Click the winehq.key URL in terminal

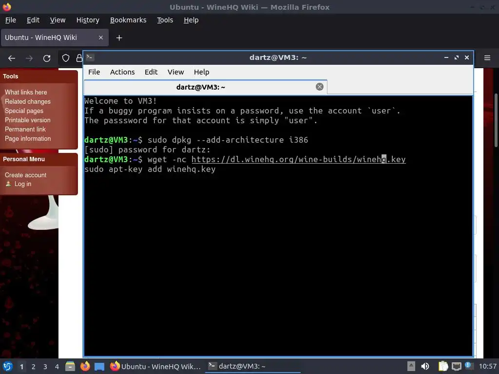click(299, 159)
